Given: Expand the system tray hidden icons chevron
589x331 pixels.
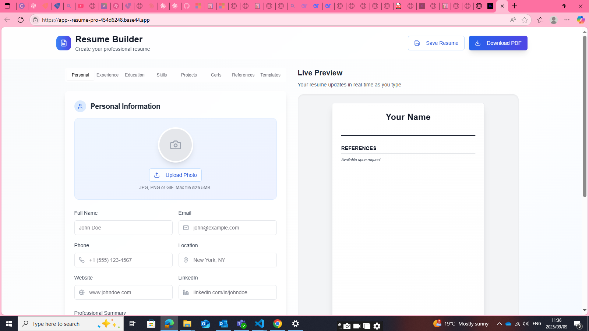Looking at the screenshot, I should pyautogui.click(x=499, y=324).
